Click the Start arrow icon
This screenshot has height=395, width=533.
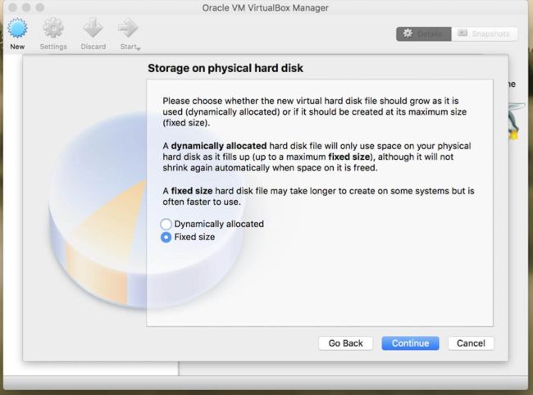click(128, 28)
